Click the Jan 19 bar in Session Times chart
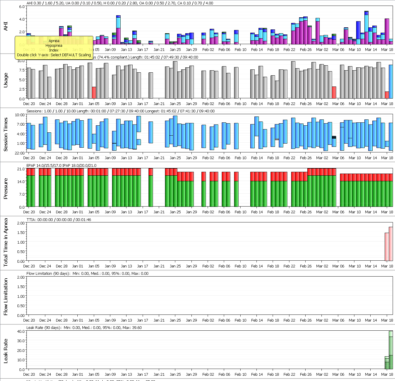This screenshot has height=381, width=395. 151,132
